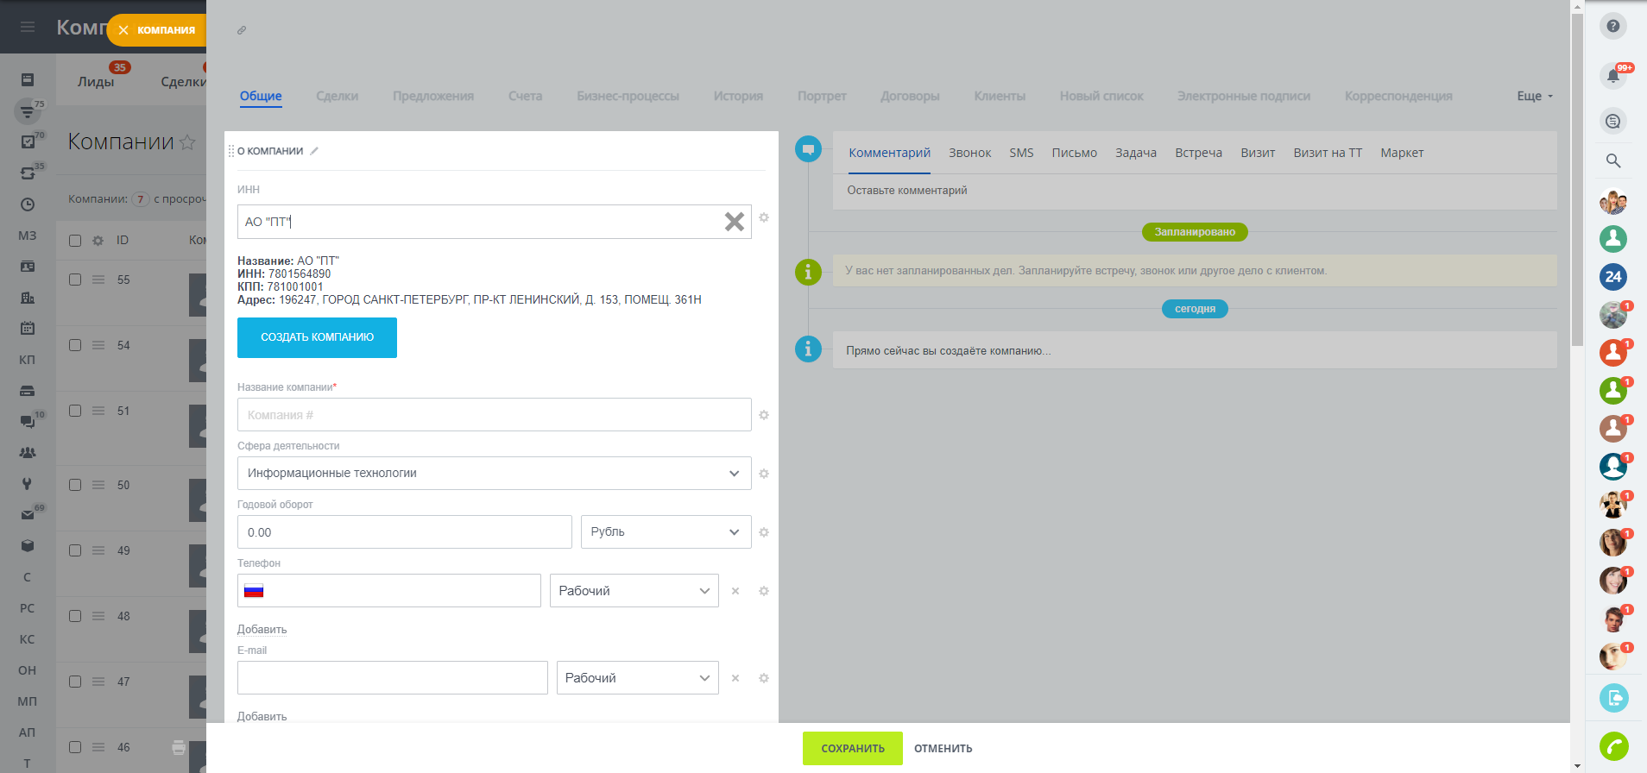Screen dimensions: 1647x773
Task: Check the box for company ID 47
Action: pyautogui.click(x=75, y=682)
